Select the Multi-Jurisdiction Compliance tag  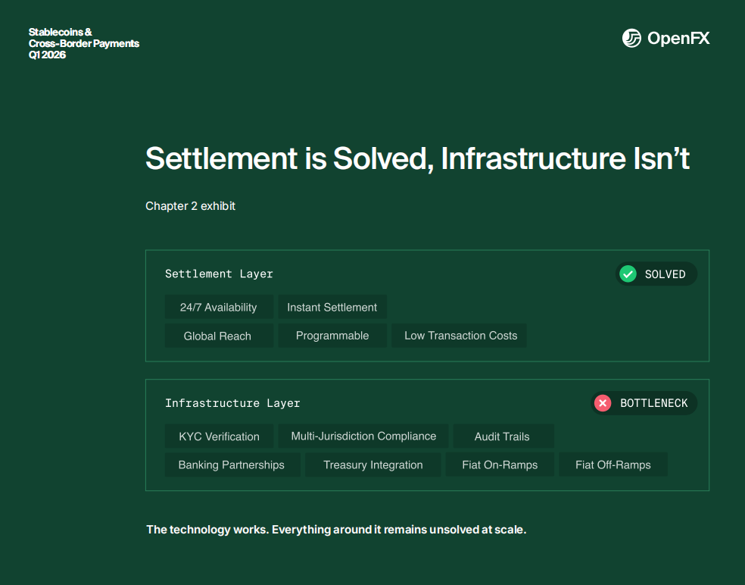coord(363,436)
